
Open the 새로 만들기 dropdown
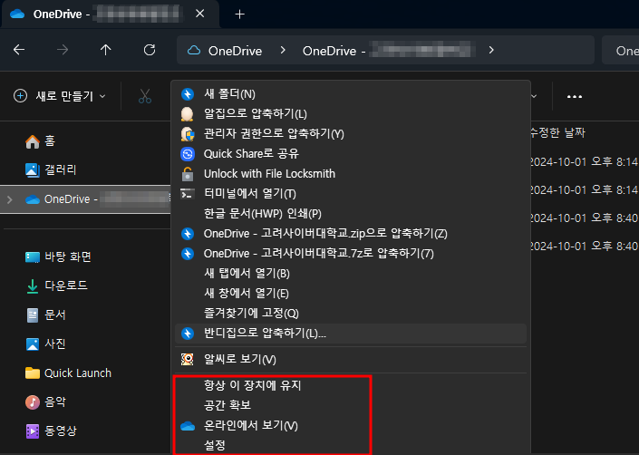(60, 96)
